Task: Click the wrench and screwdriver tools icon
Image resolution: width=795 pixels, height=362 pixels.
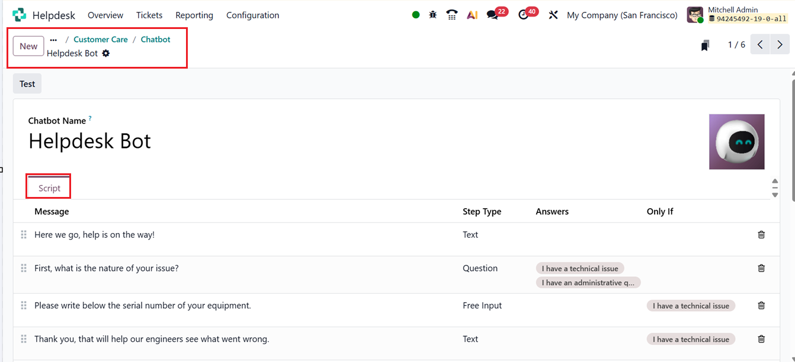Action: [x=553, y=15]
